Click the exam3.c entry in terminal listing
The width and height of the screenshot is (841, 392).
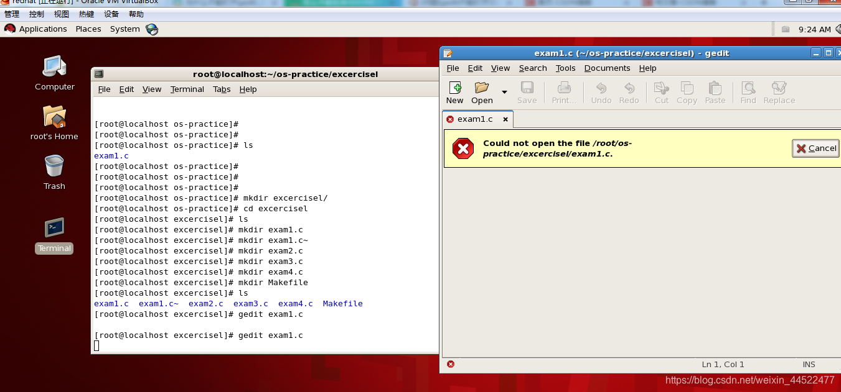251,304
